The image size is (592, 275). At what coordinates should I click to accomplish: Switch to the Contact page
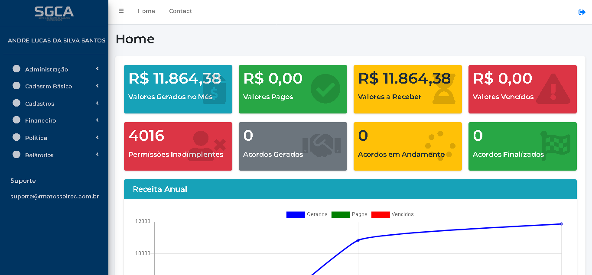click(180, 11)
